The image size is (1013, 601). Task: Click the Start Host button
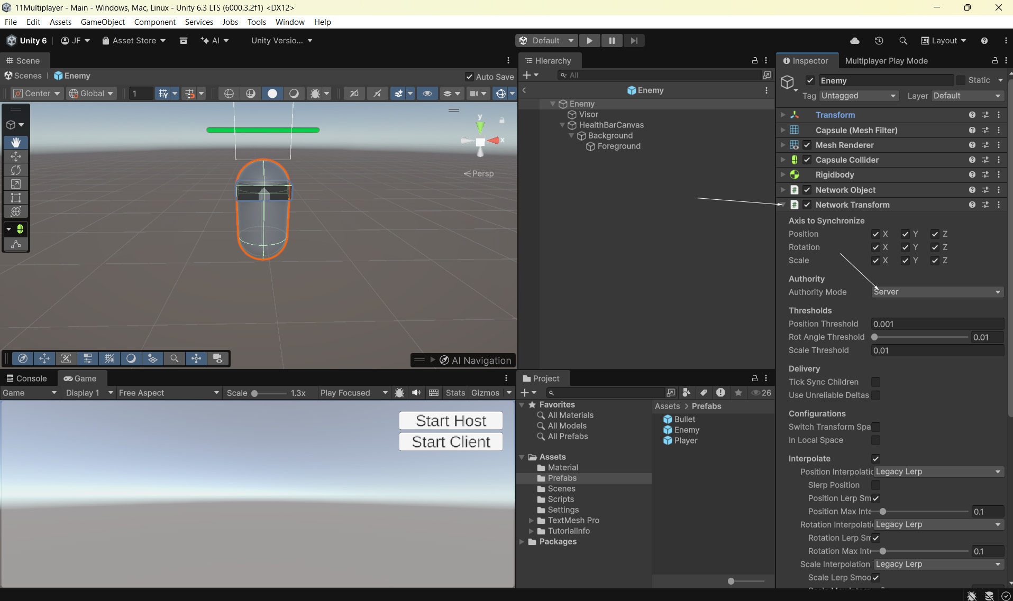coord(451,421)
